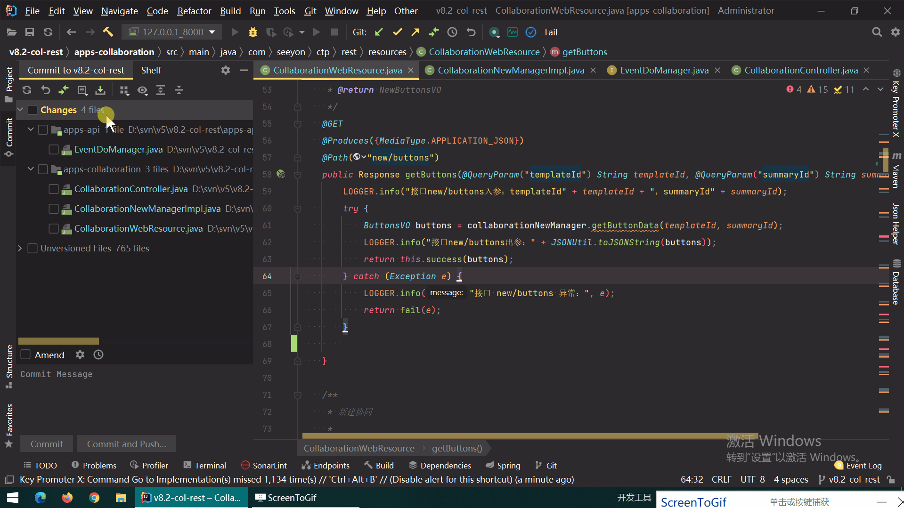Screen dimensions: 904x508
Task: Click the Refresh changes icon in Commit panel
Action: pos(27,90)
